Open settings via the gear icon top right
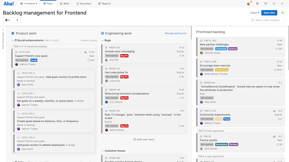 pyautogui.click(x=257, y=3)
